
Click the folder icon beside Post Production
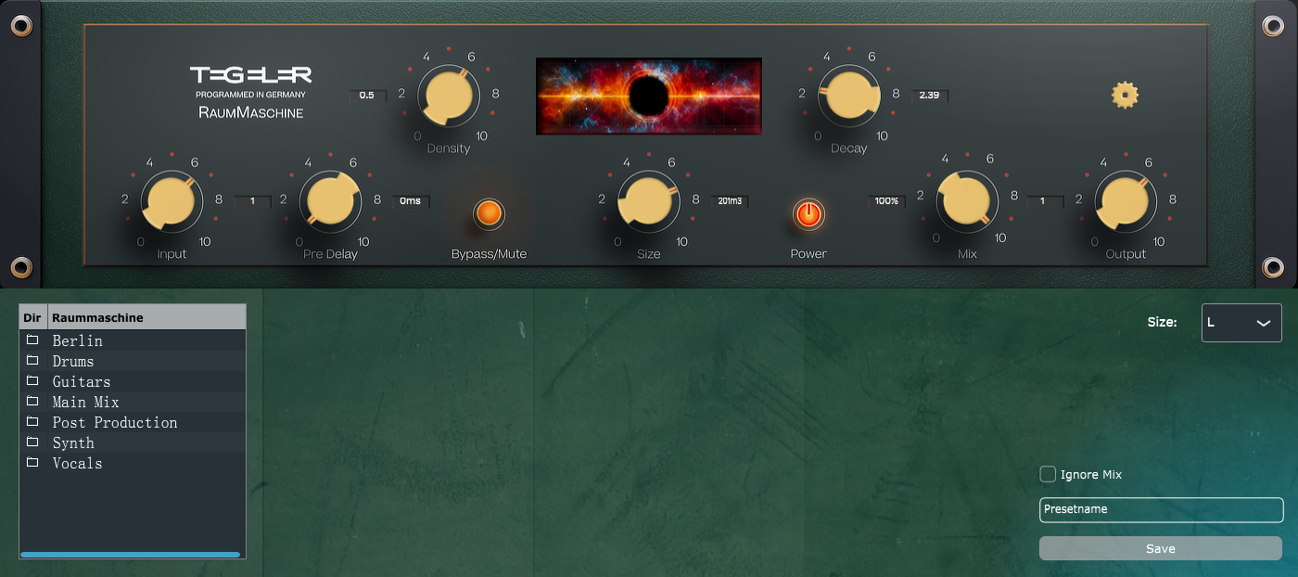pos(32,421)
